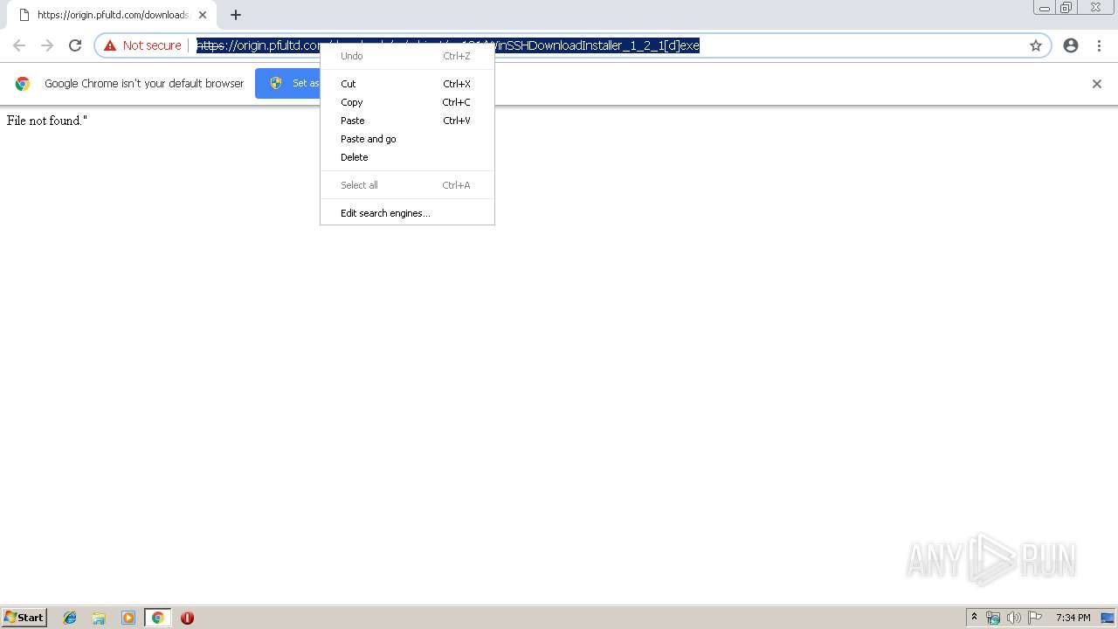The width and height of the screenshot is (1118, 629).
Task: Open Windows Media Player taskbar icon
Action: [x=128, y=618]
